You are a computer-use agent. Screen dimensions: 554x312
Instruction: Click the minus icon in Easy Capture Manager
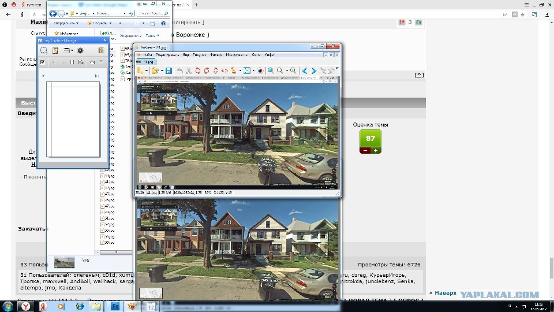tap(63, 62)
